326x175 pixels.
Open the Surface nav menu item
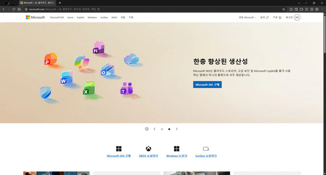[x=104, y=17]
